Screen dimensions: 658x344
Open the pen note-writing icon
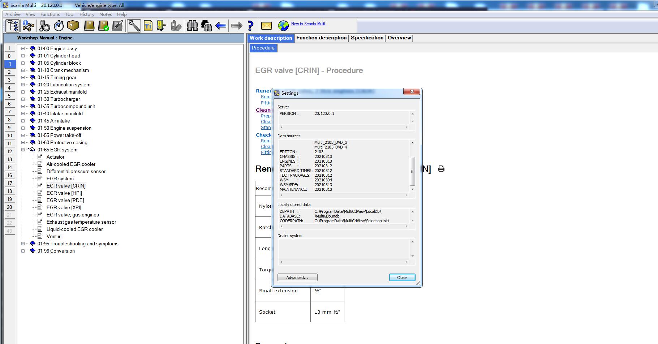[118, 26]
